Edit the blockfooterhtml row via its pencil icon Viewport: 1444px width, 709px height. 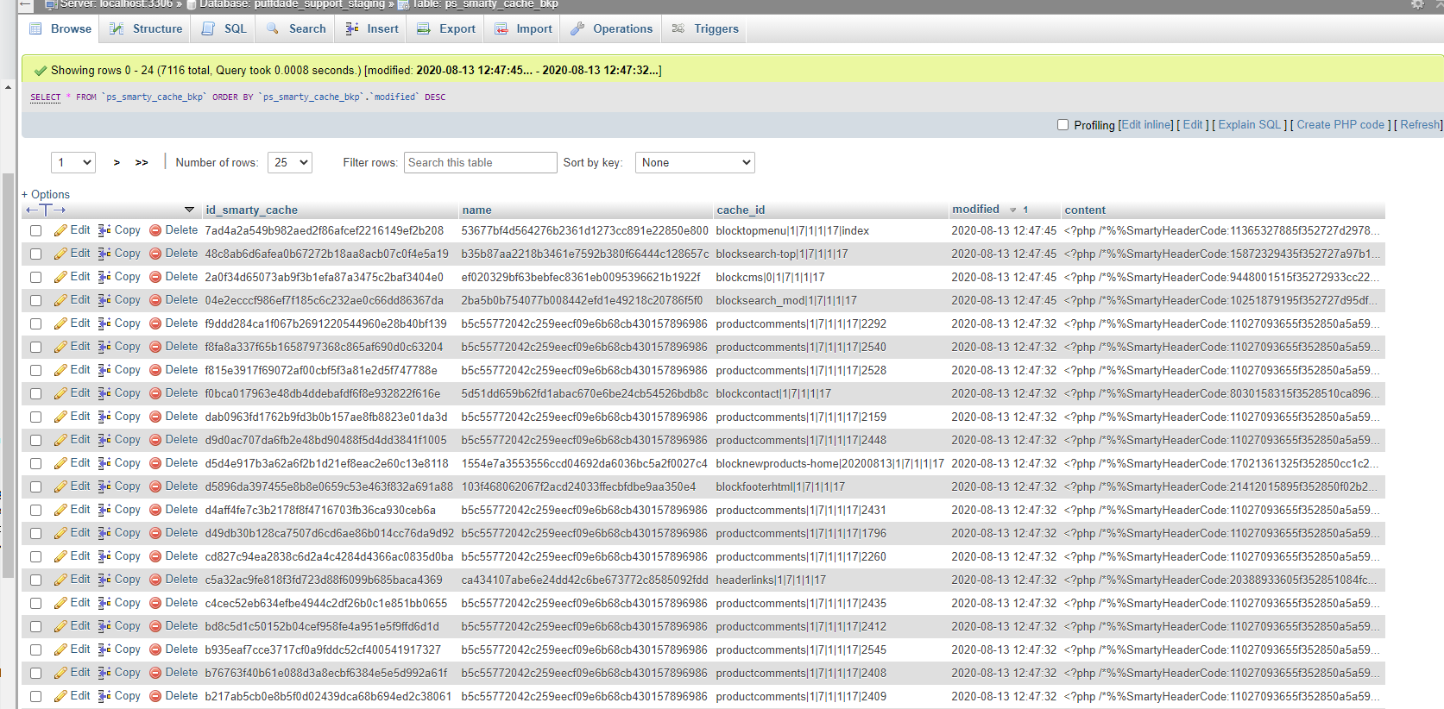60,486
